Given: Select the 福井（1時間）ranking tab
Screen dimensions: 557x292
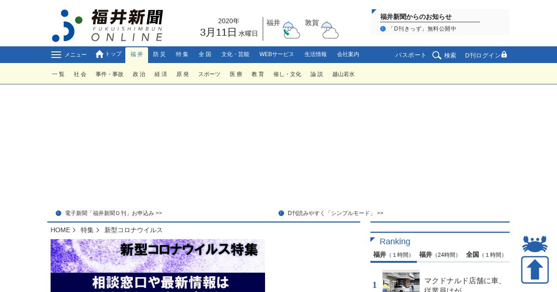Looking at the screenshot, I should 393,255.
